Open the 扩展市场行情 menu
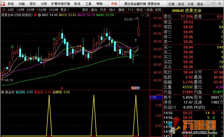This screenshot has width=224, height=137. (x=60, y=4)
